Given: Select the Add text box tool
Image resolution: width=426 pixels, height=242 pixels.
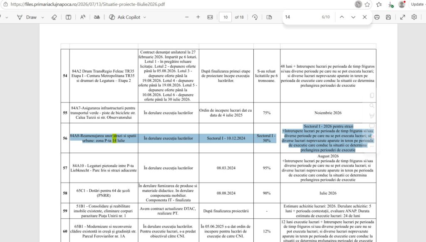Looking at the screenshot, I should click(69, 17).
